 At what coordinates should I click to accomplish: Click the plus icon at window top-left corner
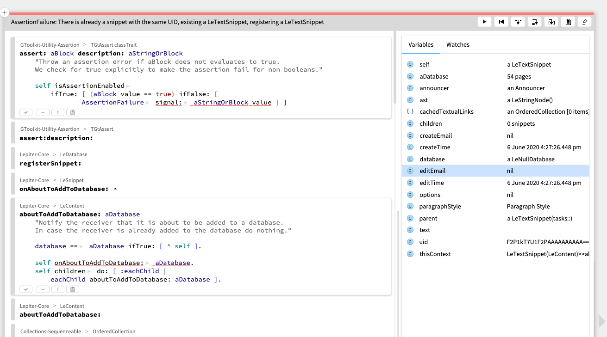tap(6, 13)
